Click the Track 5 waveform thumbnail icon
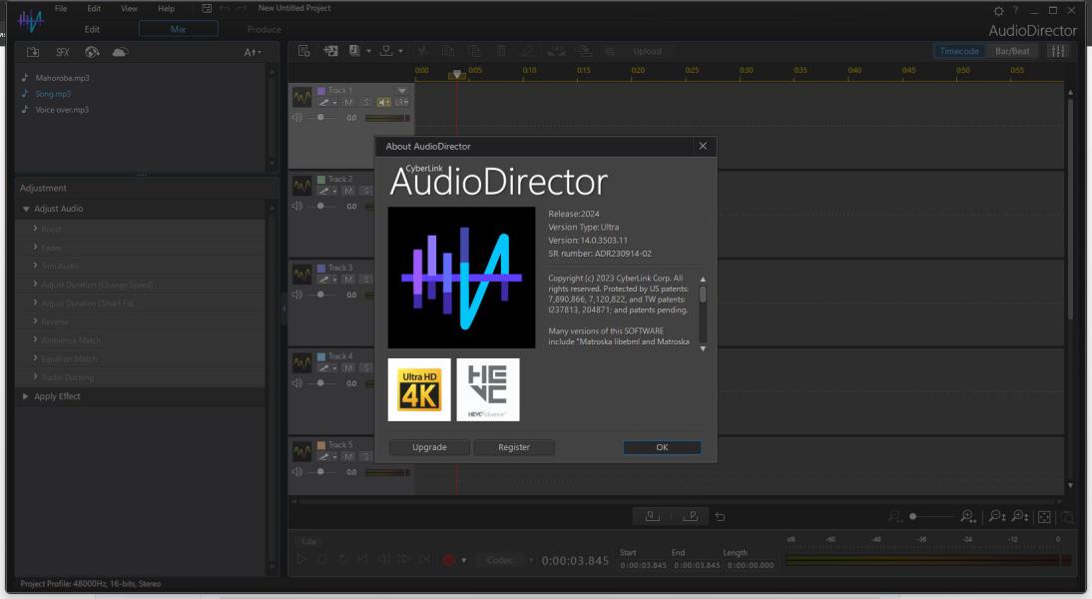 click(x=301, y=451)
